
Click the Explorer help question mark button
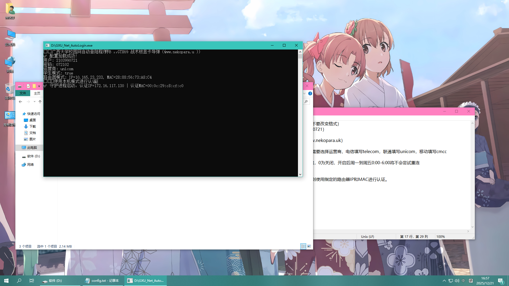pyautogui.click(x=310, y=93)
